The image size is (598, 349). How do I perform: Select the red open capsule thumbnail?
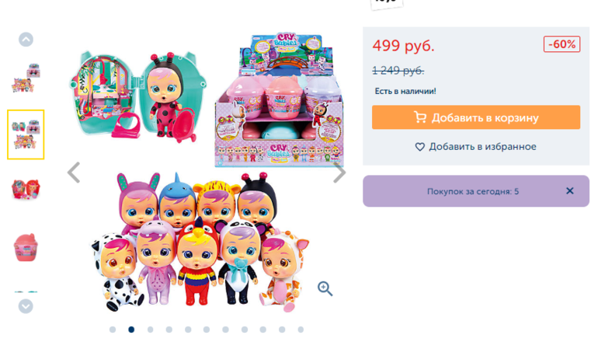click(x=26, y=189)
